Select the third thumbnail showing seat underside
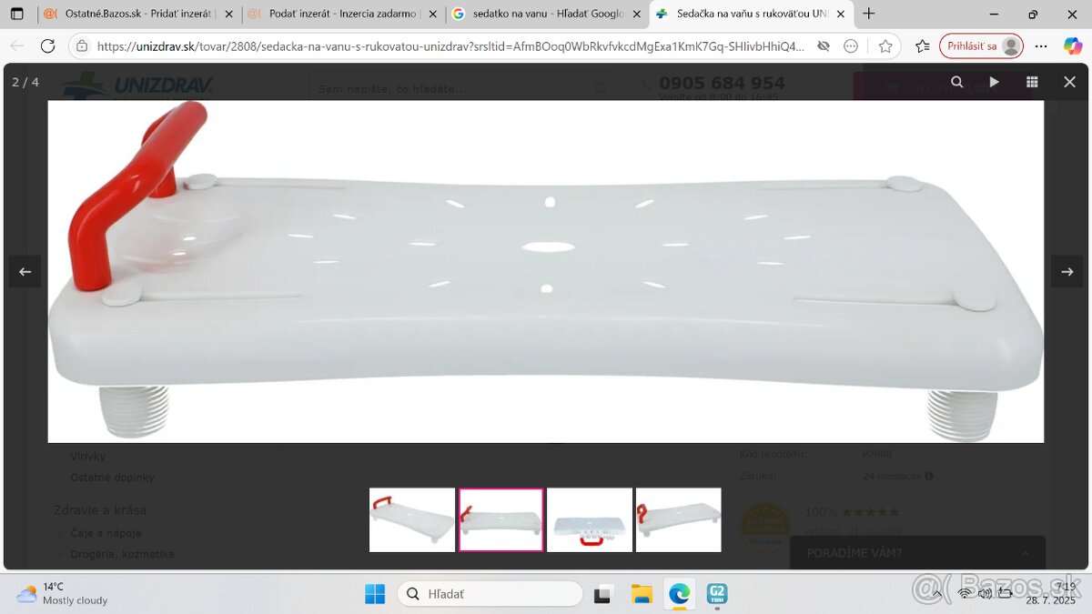The width and height of the screenshot is (1092, 614). coord(590,520)
